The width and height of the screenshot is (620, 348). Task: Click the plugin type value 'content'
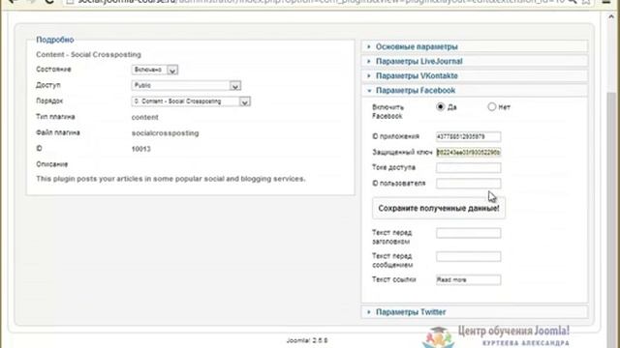[144, 117]
